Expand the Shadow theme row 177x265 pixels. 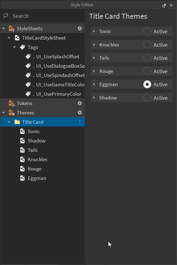pos(94,98)
